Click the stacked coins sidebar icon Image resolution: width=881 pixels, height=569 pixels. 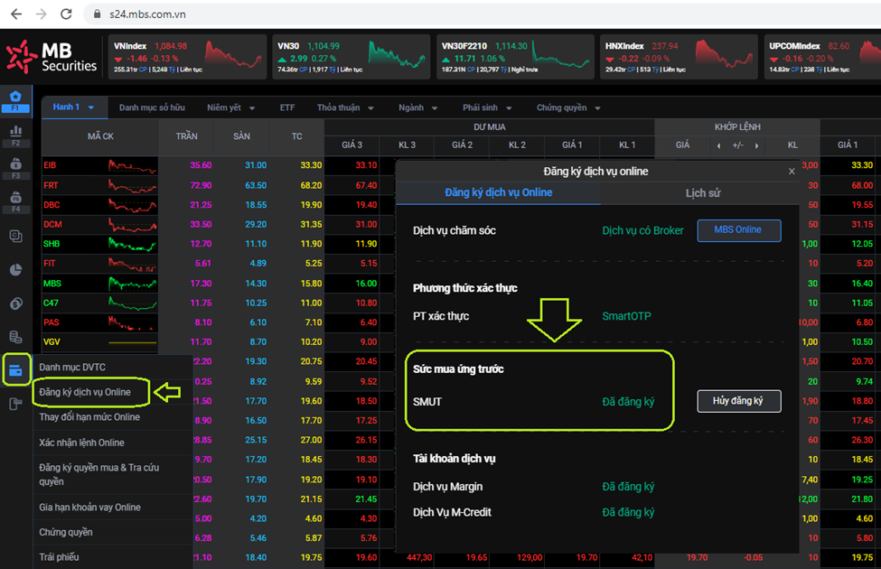(15, 337)
